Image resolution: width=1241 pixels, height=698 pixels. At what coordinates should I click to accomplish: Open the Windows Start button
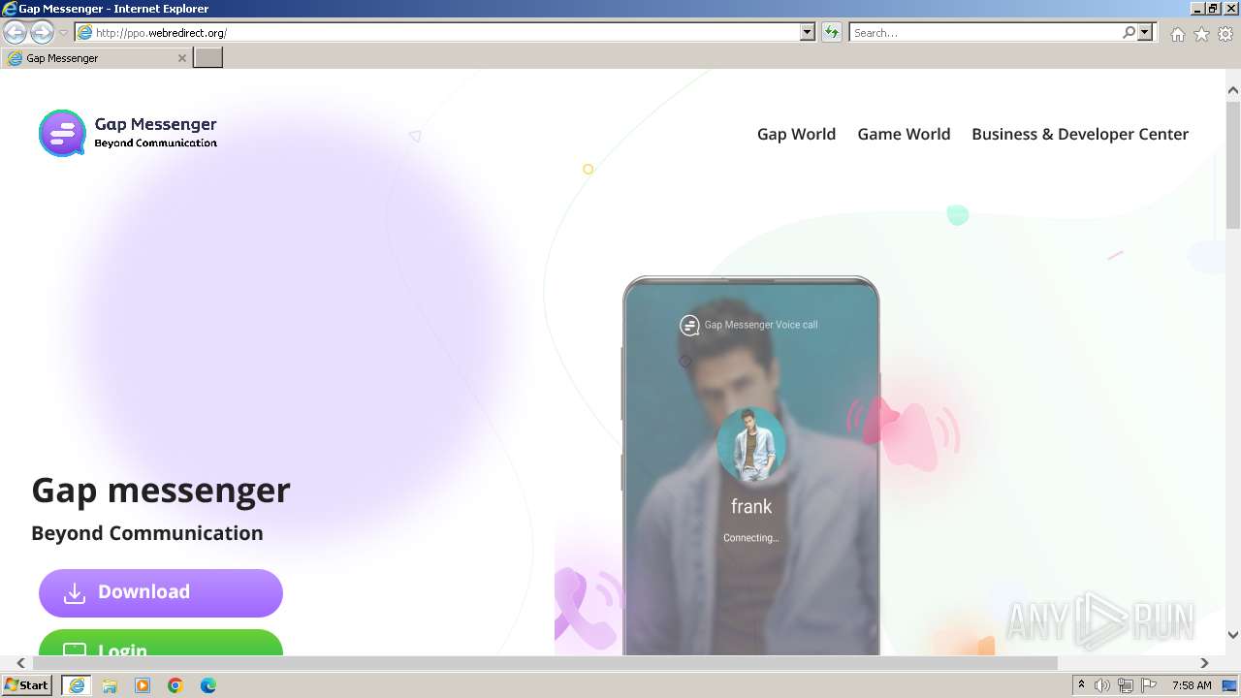coord(27,685)
